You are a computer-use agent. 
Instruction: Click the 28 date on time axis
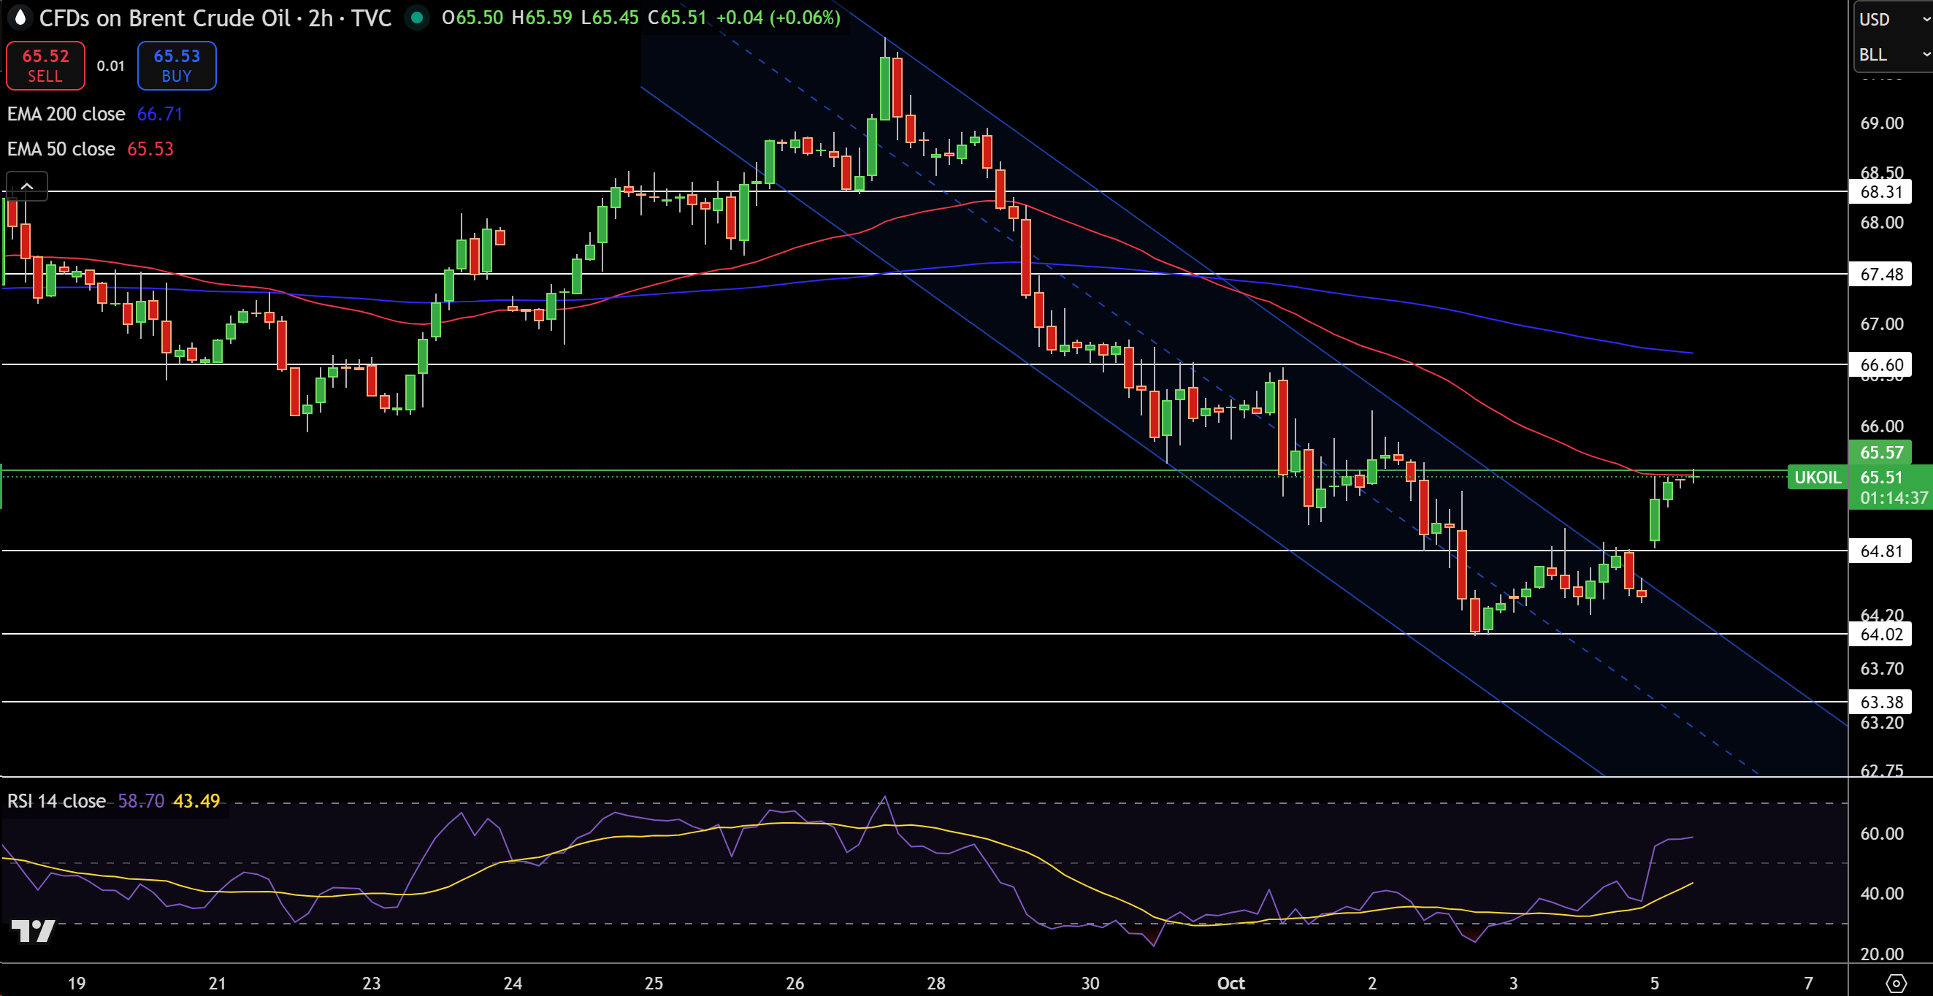[x=935, y=982]
